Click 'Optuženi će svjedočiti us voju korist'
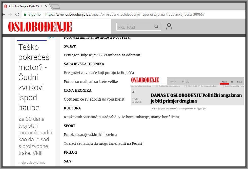248x169 pixels. pyautogui.click(x=94, y=99)
